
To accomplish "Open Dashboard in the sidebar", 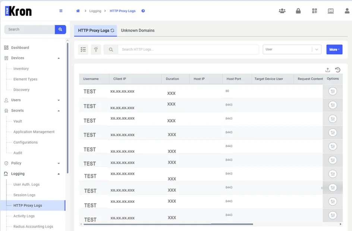I will 20,48.
